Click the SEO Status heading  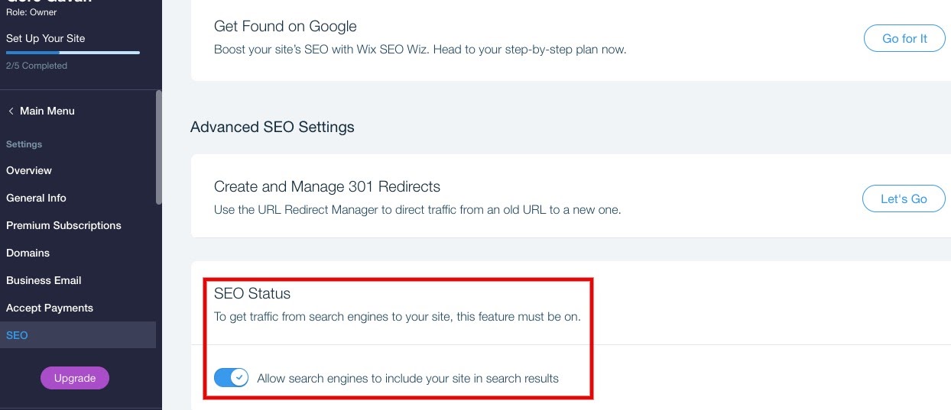click(252, 293)
